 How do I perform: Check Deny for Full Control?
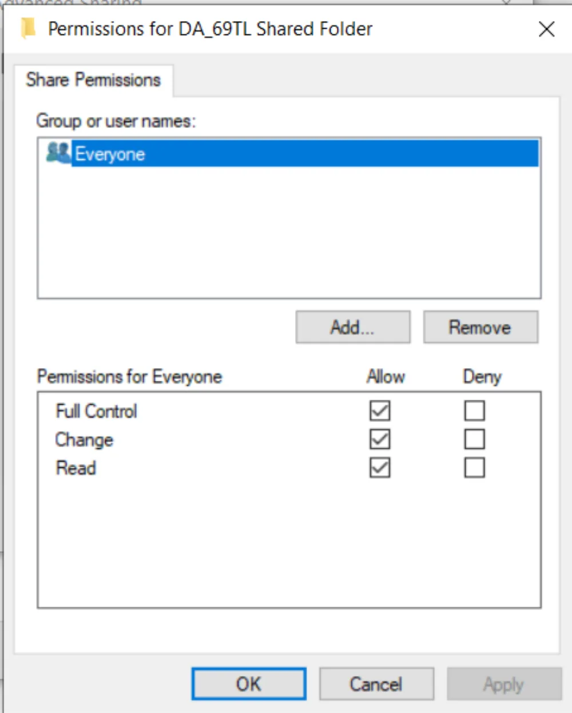[x=474, y=411]
